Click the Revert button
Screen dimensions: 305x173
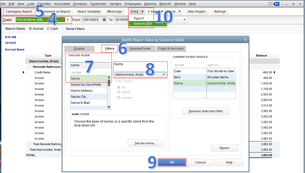click(225, 148)
